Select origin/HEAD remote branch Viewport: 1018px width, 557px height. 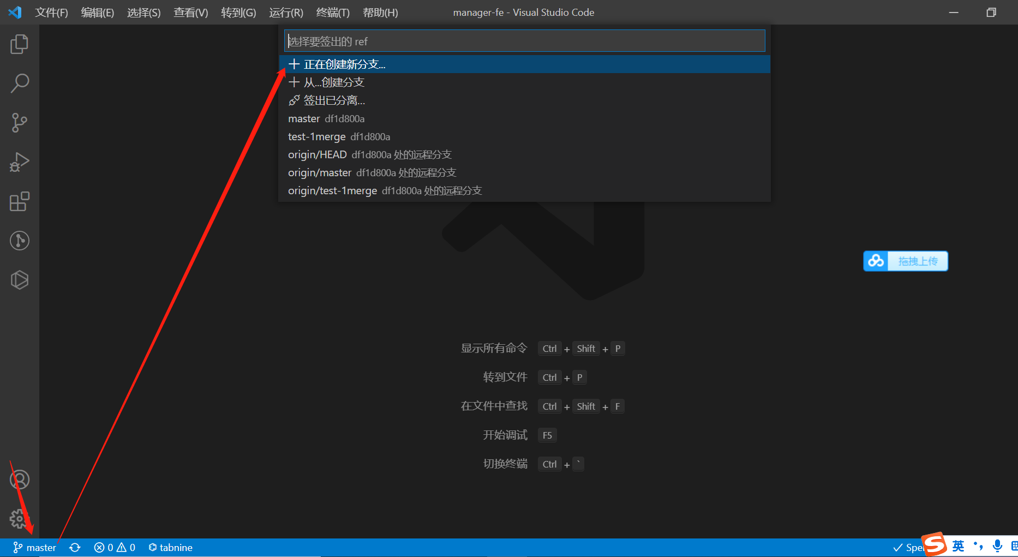pyautogui.click(x=525, y=154)
